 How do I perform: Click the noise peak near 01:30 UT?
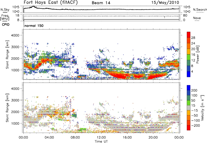tap(34, 7)
